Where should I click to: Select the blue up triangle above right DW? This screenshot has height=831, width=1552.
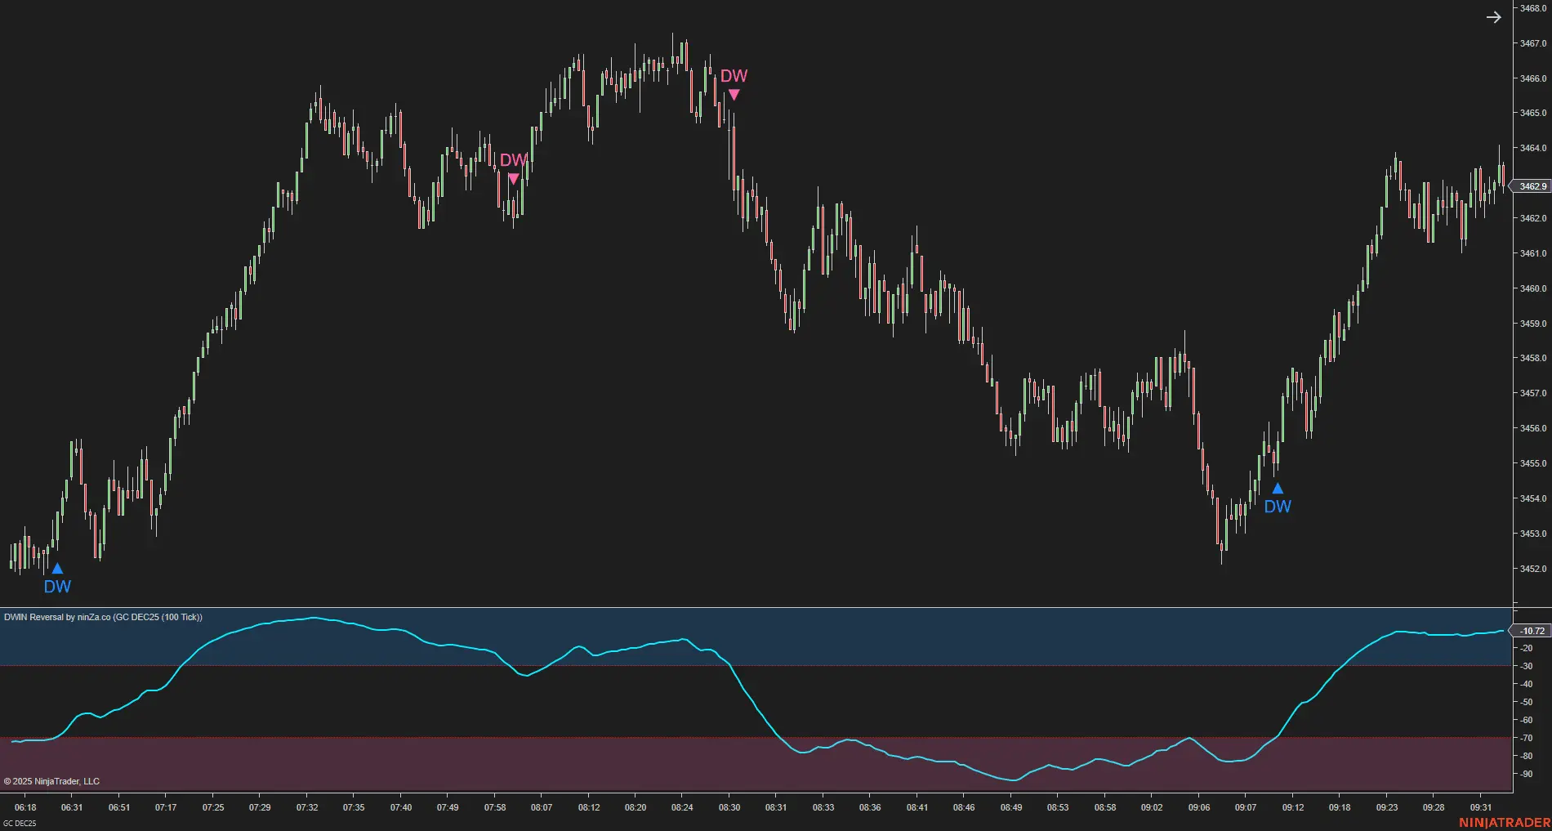(x=1278, y=489)
